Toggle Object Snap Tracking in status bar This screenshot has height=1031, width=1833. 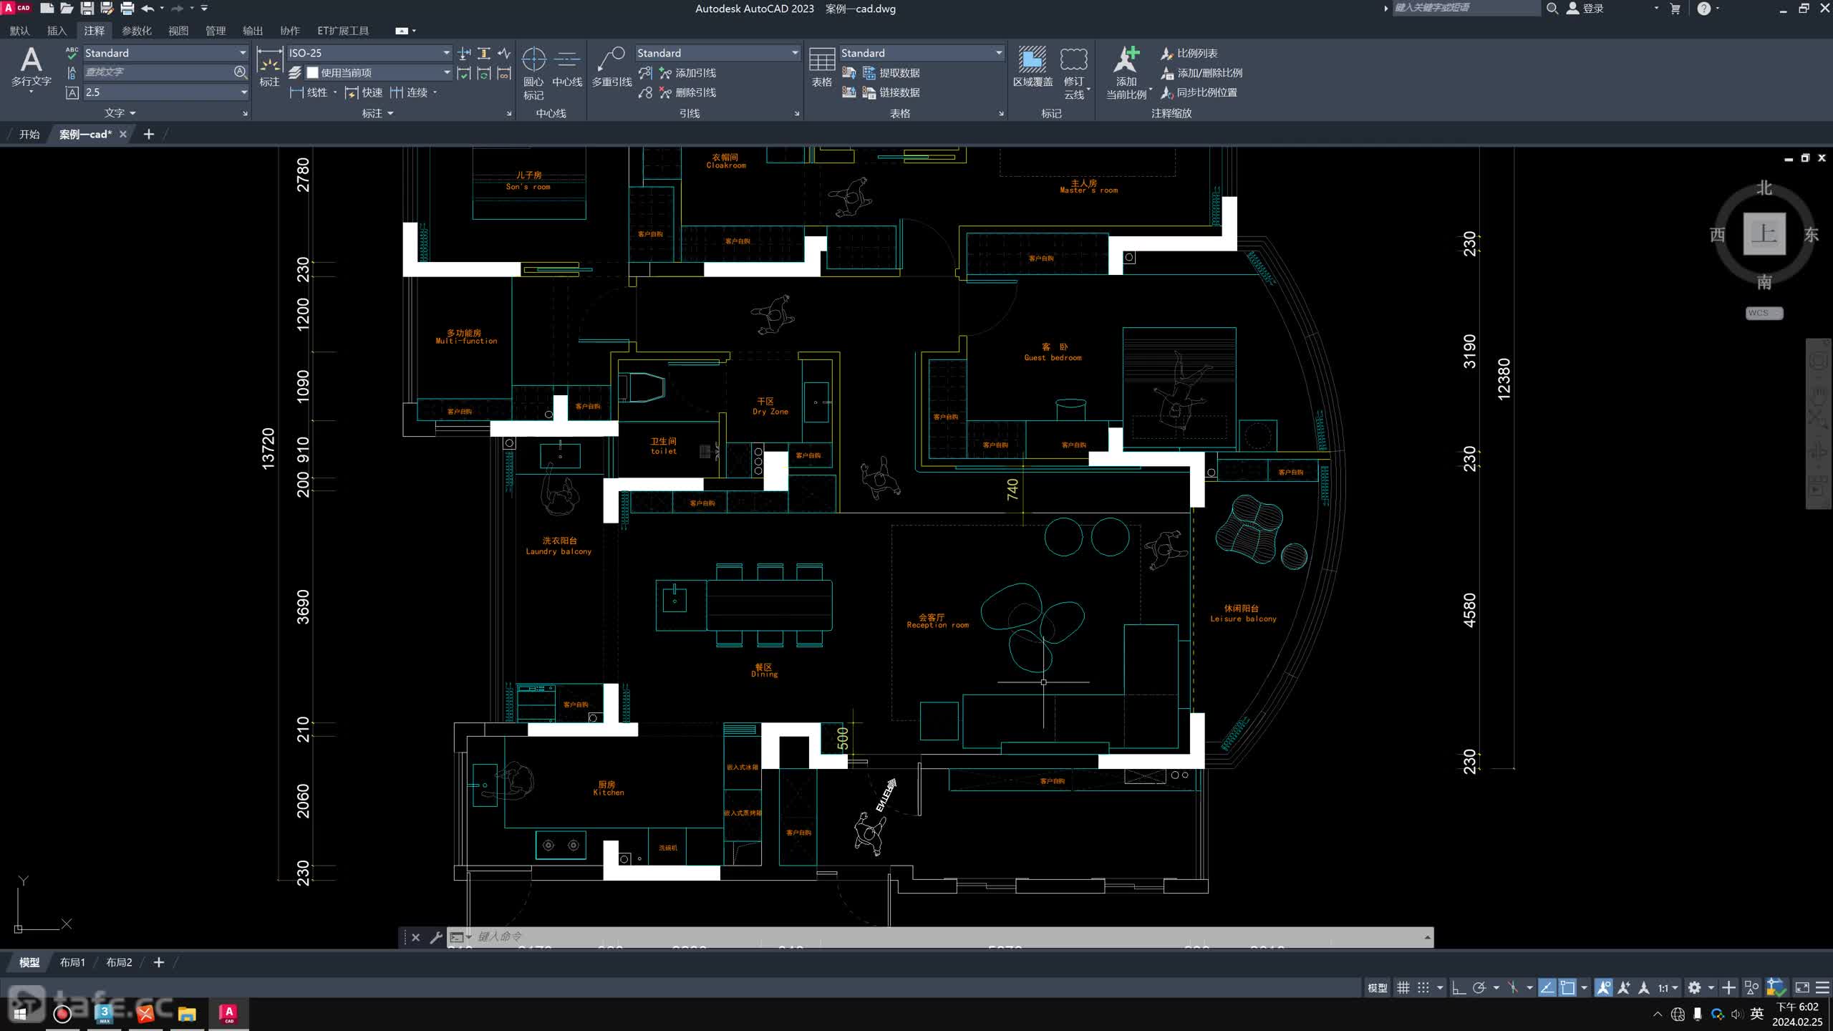tap(1547, 988)
